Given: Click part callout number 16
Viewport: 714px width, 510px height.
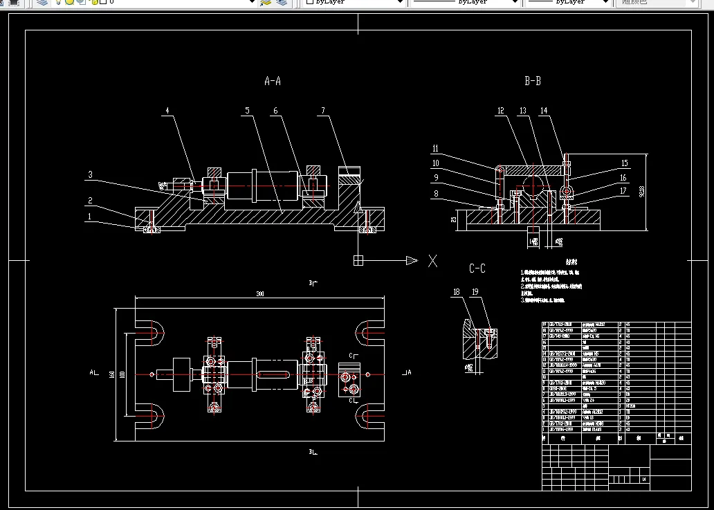Looking at the screenshot, I should point(623,178).
